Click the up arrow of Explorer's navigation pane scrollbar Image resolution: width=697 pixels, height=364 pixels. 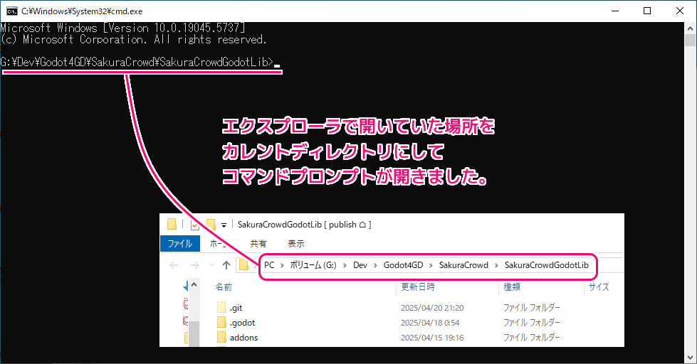point(194,284)
